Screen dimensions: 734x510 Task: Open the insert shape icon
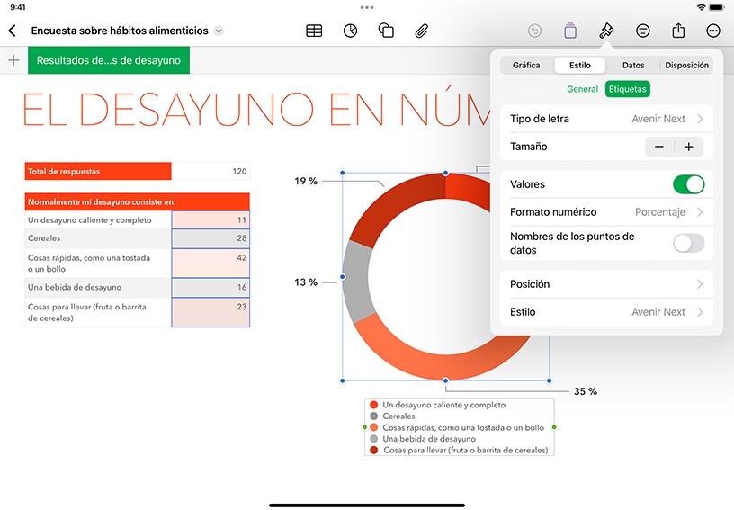pos(386,31)
